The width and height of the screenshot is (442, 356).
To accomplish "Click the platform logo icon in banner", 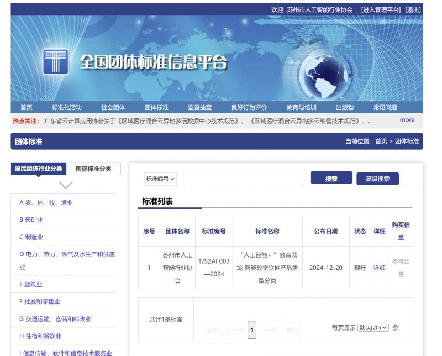I will click(56, 61).
